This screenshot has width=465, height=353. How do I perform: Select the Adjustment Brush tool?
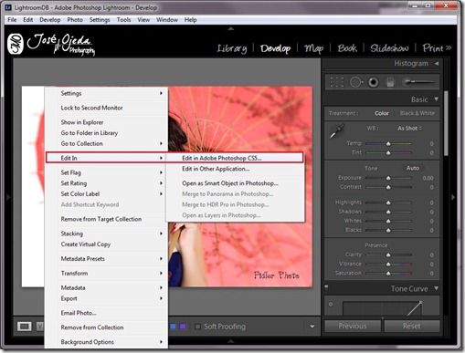[418, 82]
